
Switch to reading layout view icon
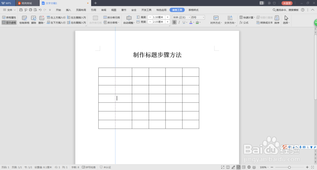[x=228, y=167]
